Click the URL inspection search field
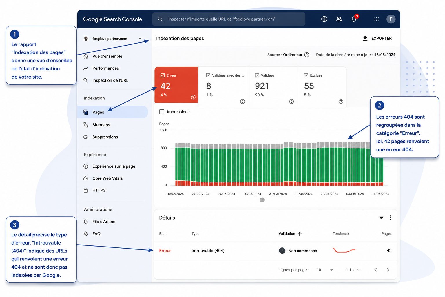Viewport: 445px width, 297px height. pos(229,19)
